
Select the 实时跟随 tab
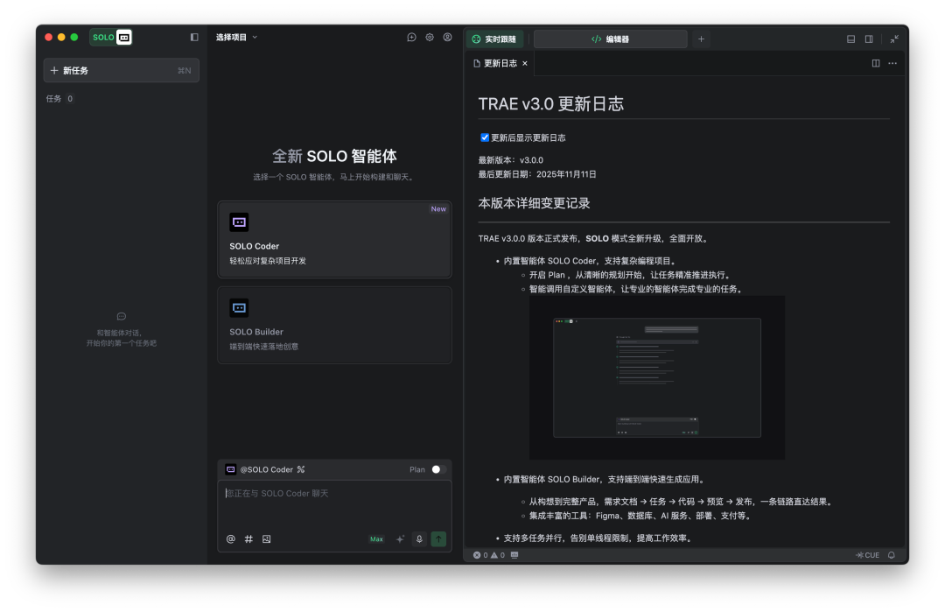click(494, 39)
